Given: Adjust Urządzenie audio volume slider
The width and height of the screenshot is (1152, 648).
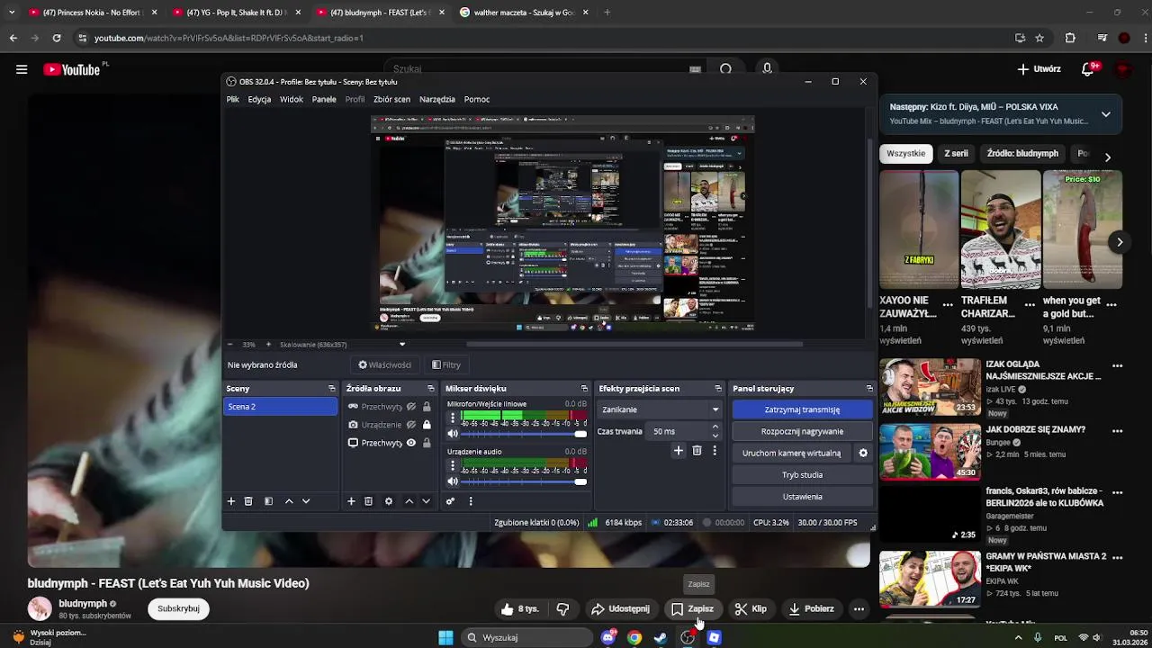Looking at the screenshot, I should [x=524, y=481].
